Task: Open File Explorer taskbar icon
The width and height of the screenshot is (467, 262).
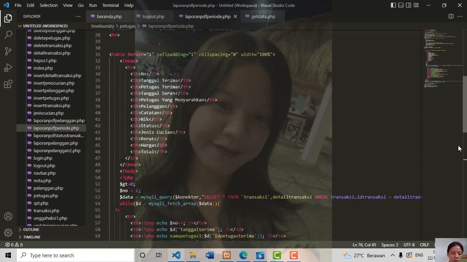Action: click(193, 255)
